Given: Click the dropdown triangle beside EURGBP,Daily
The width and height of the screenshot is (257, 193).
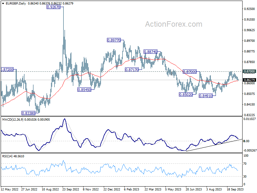Looking at the screenshot, I should [x=3, y=4].
